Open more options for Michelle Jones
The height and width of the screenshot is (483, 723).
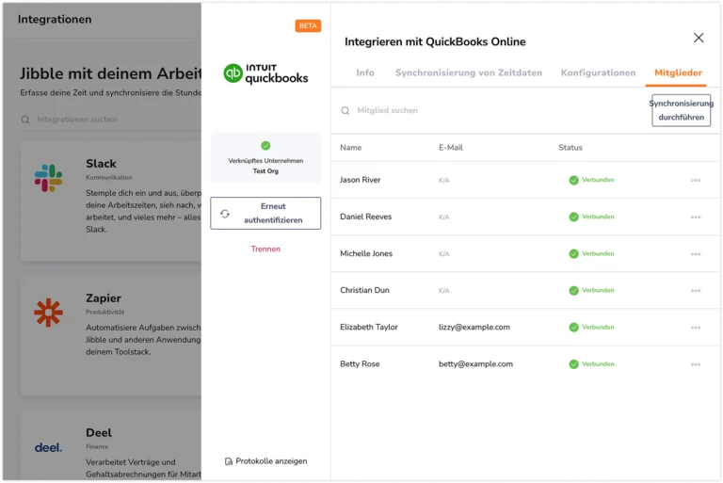tap(696, 253)
